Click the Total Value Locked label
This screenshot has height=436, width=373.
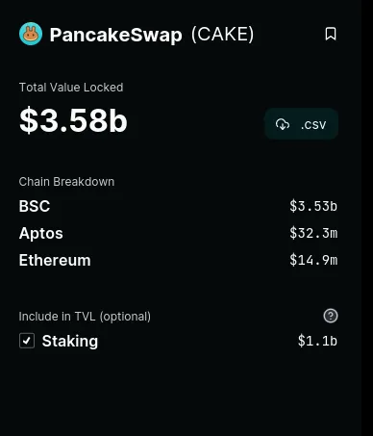click(x=71, y=88)
